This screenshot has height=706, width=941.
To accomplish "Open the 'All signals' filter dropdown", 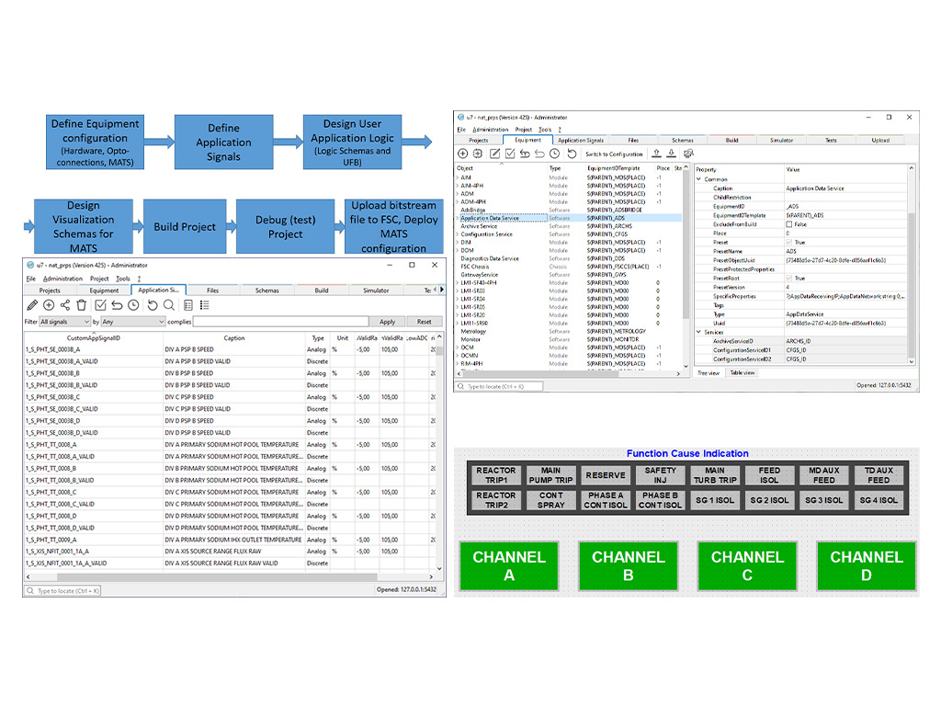I will 64,322.
